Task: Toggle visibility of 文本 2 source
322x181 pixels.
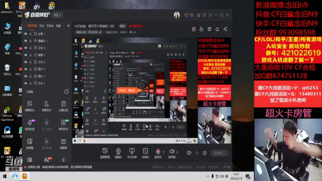Action: tap(26, 62)
